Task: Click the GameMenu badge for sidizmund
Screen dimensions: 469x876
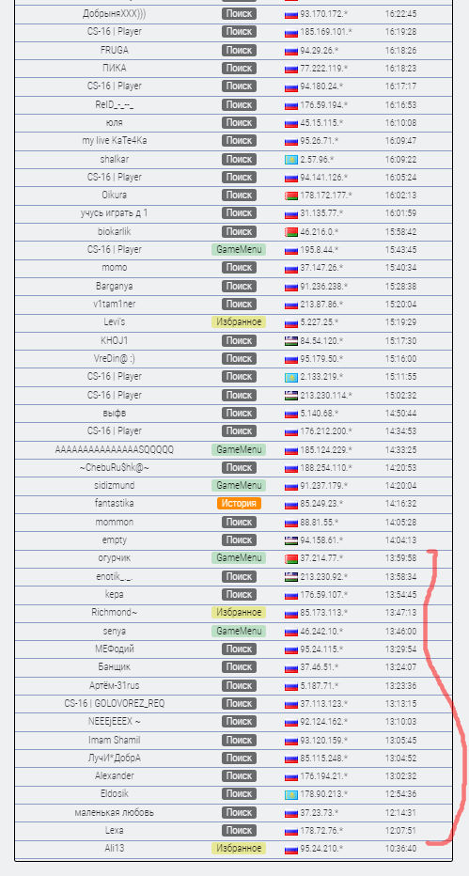Action: (239, 486)
